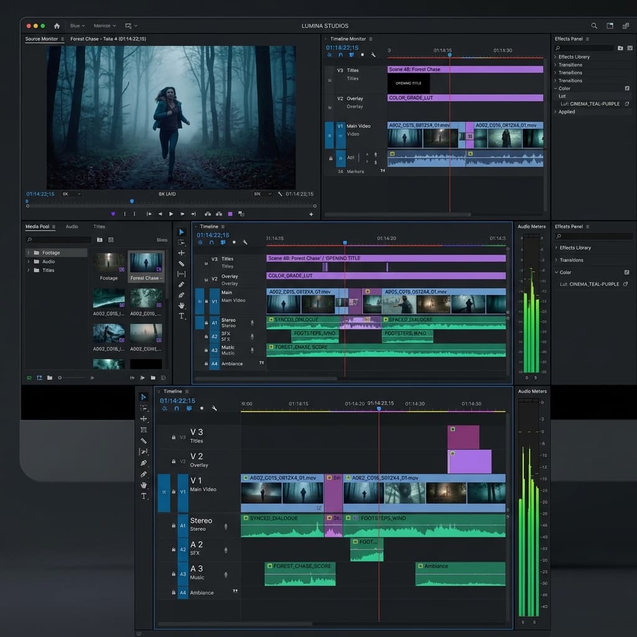Open Timeline Monitor wrench settings
This screenshot has width=637, height=637.
(373, 55)
